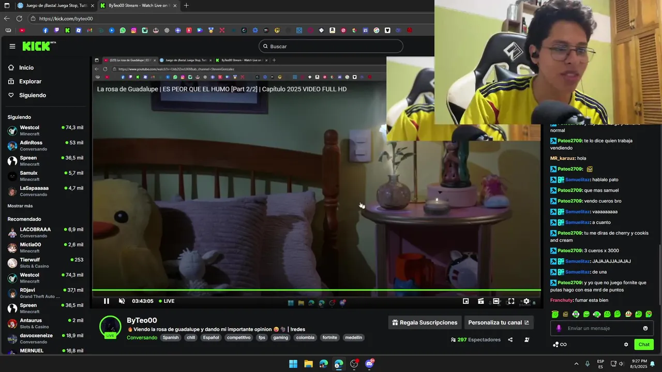Open Antaurus recommended channel
Image resolution: width=662 pixels, height=372 pixels.
46,323
